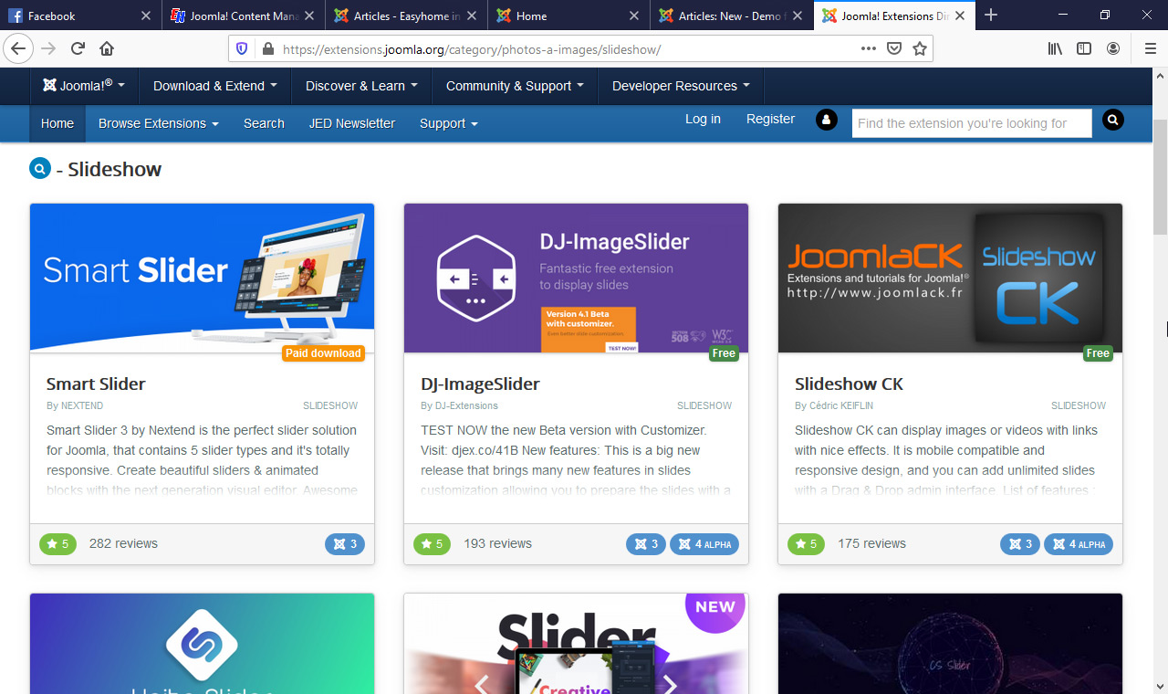This screenshot has height=694, width=1168.
Task: Click the Log in link
Action: (703, 119)
